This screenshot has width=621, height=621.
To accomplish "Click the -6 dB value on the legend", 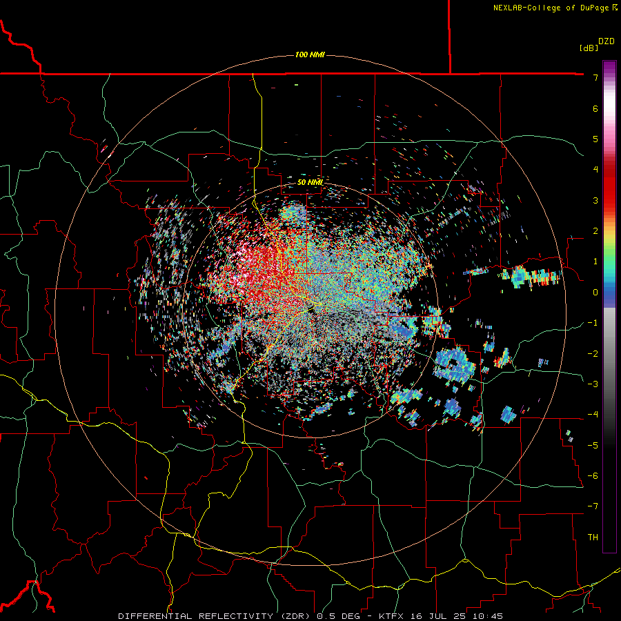I will click(593, 476).
